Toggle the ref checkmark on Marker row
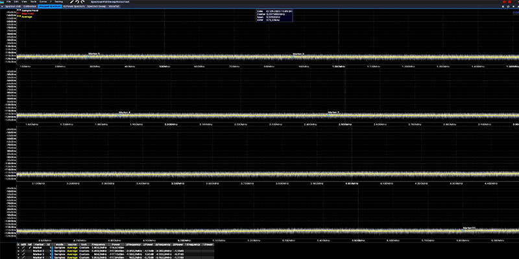 [x=30, y=247]
